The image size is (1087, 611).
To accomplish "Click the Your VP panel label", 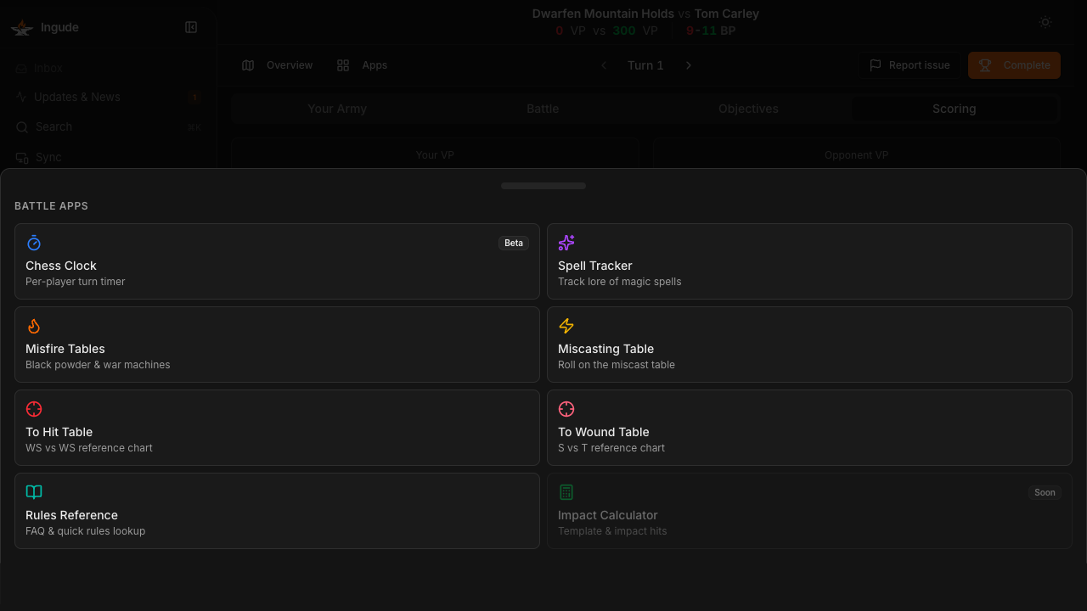I will (x=435, y=155).
